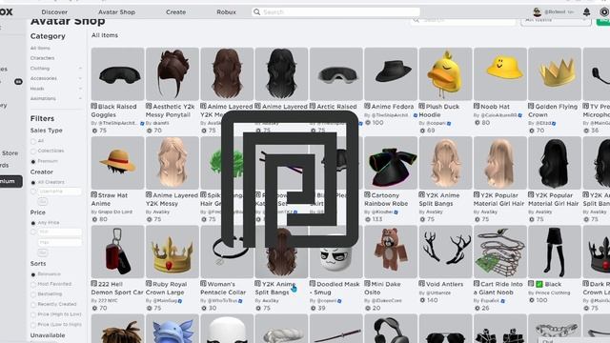
Task: Sort by Recently Created option
Action: 33,305
